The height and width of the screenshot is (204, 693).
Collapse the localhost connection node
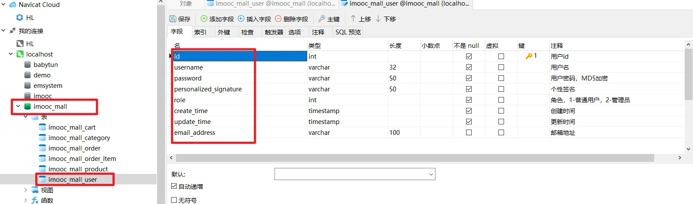point(11,54)
